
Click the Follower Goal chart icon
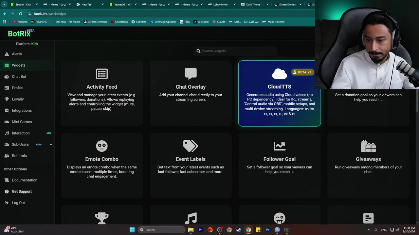click(280, 146)
